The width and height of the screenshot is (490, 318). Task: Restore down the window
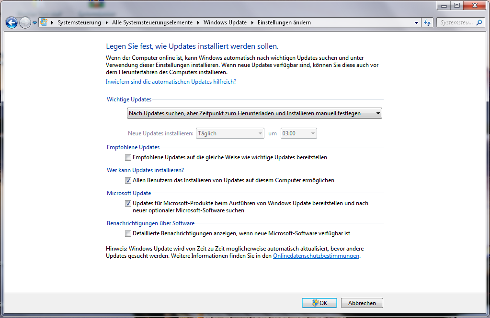(x=457, y=6)
